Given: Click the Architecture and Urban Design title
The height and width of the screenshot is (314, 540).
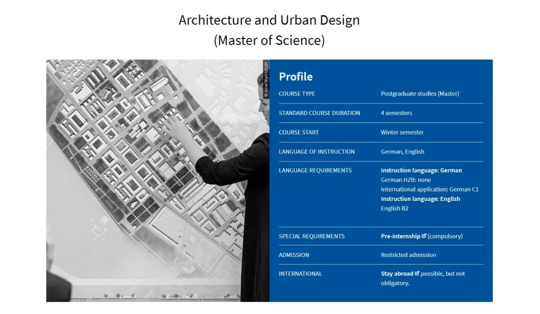Looking at the screenshot, I should (x=269, y=20).
